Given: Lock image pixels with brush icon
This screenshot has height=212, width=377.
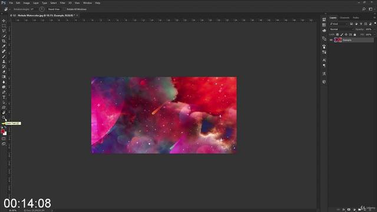Looking at the screenshot, I should pos(342,35).
